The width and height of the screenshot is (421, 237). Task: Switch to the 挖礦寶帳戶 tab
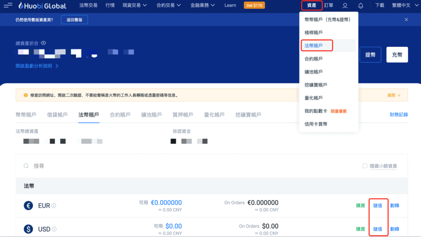click(x=248, y=115)
